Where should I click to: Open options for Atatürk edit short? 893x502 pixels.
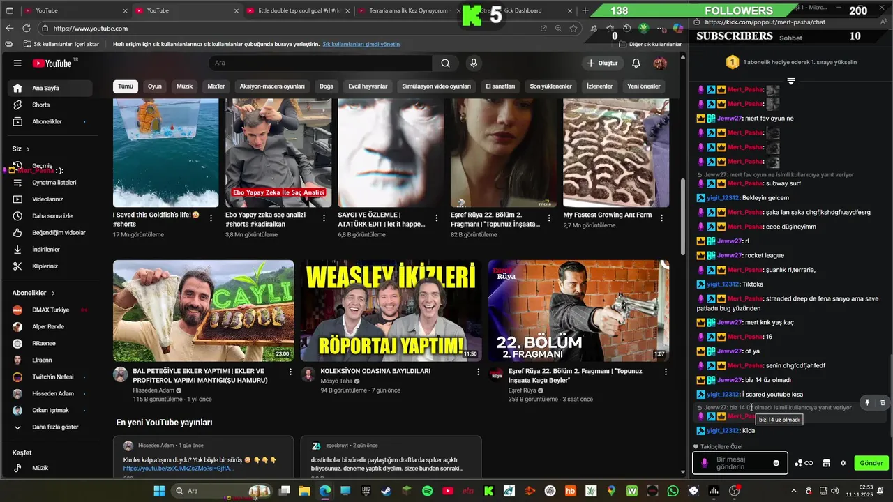click(x=436, y=218)
